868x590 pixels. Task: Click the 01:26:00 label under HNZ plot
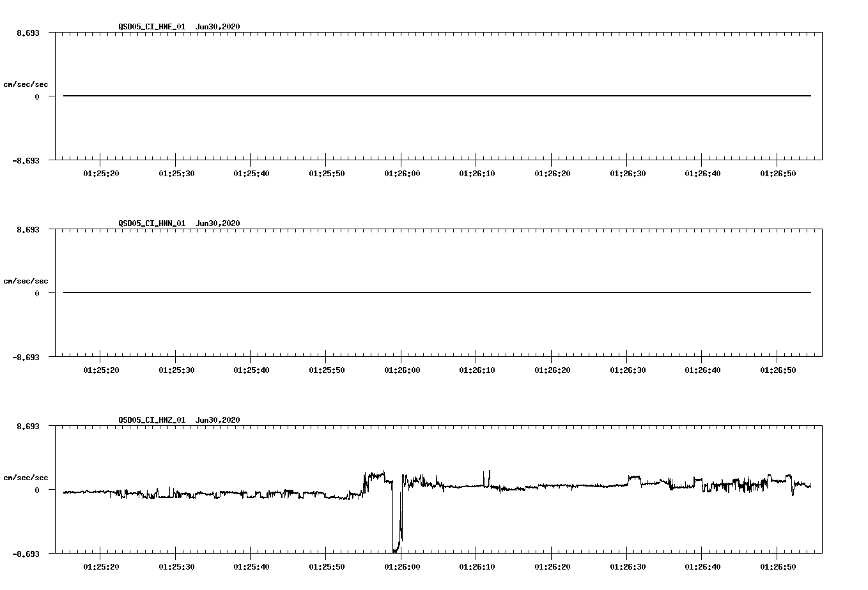401,566
